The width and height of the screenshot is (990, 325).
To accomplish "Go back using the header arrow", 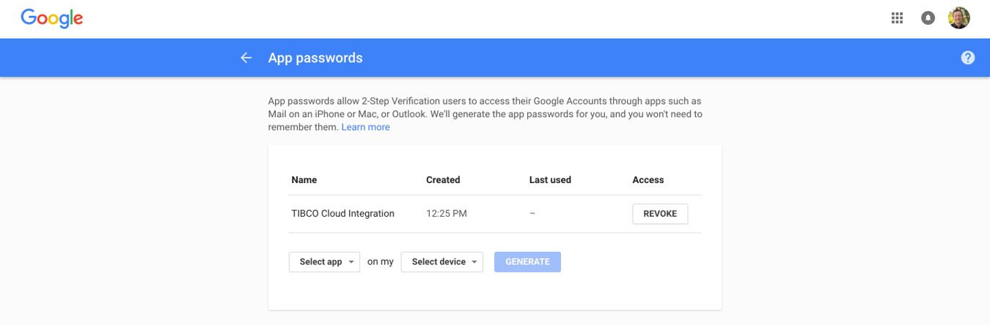I will (246, 58).
